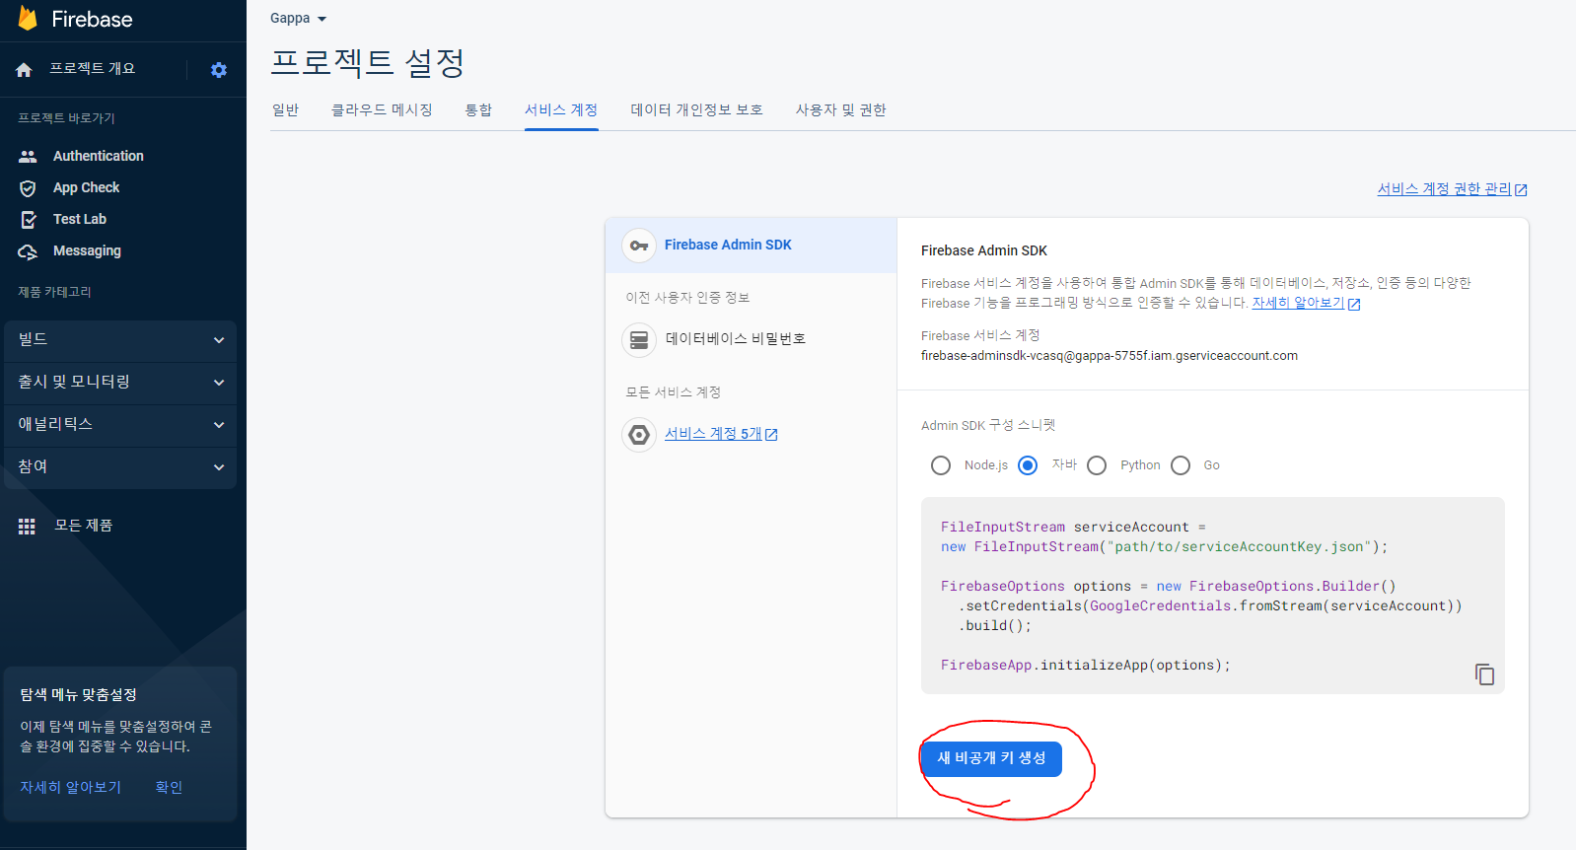The width and height of the screenshot is (1576, 850).
Task: Click the 새 비공개 키 생성 button
Action: click(x=991, y=758)
